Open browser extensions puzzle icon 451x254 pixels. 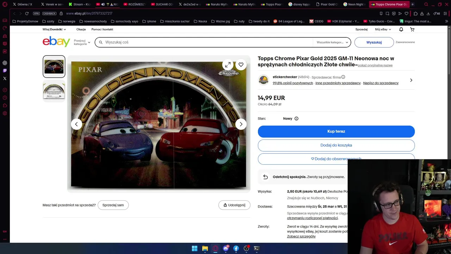click(x=416, y=13)
